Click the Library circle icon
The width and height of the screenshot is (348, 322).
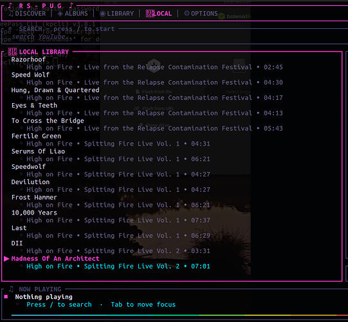pos(102,14)
